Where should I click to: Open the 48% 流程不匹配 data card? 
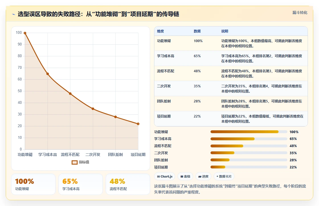[x=128, y=184]
